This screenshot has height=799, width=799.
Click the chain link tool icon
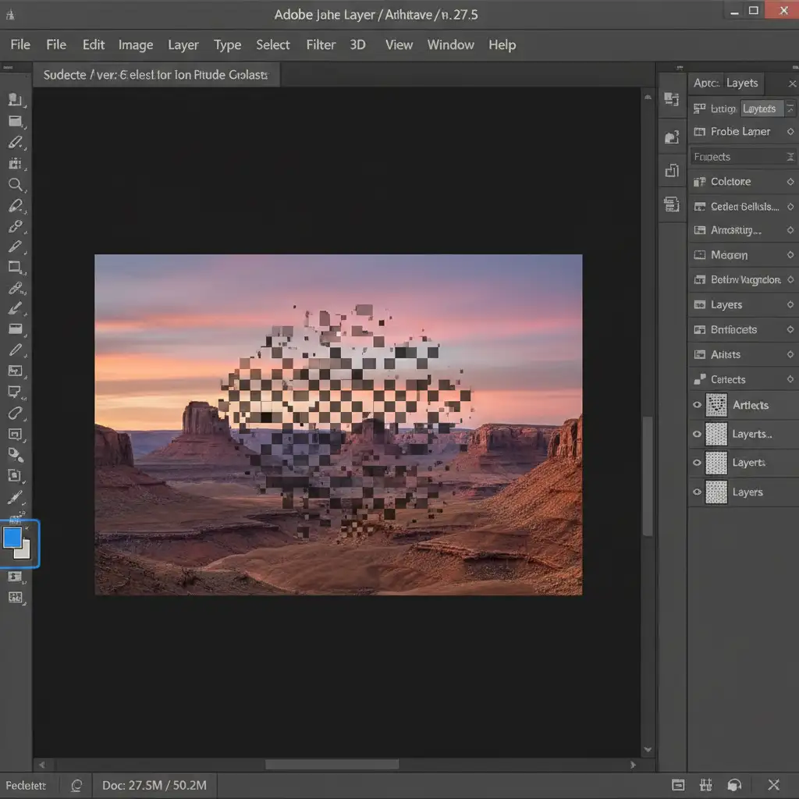[x=15, y=288]
